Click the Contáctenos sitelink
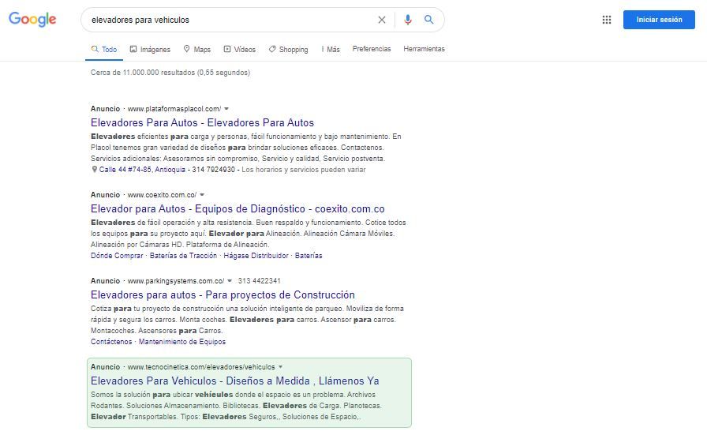 tap(111, 342)
